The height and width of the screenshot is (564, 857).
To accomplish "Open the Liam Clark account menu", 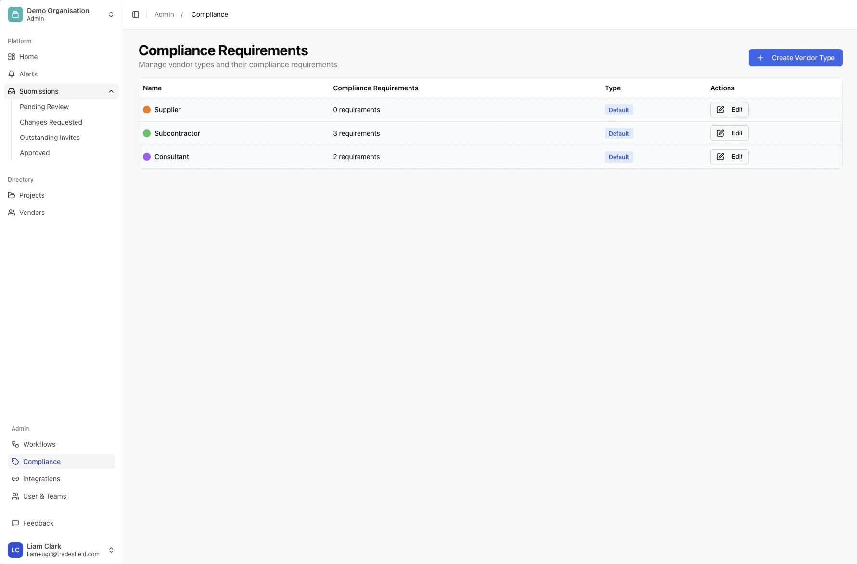I will tap(111, 550).
